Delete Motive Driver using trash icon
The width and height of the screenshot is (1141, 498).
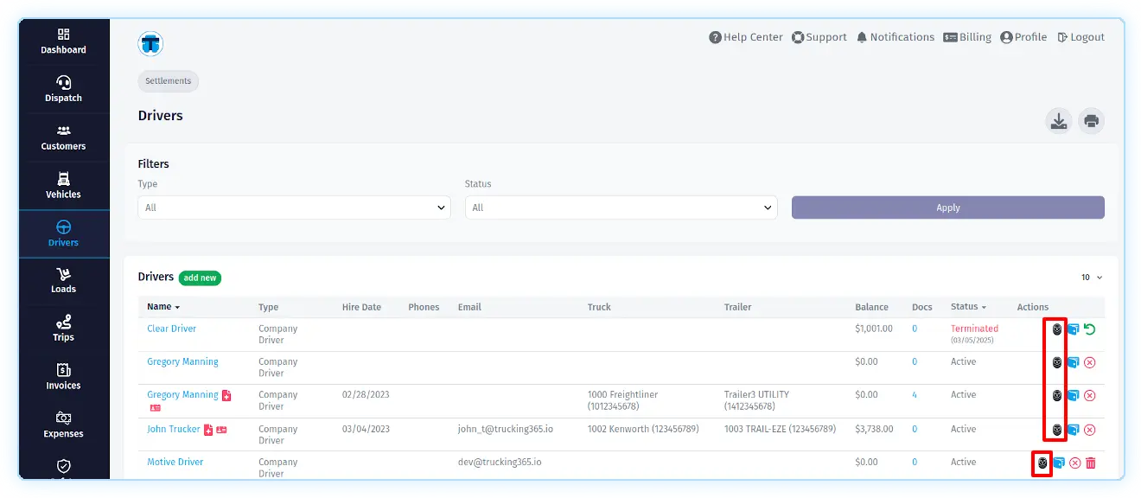1091,463
